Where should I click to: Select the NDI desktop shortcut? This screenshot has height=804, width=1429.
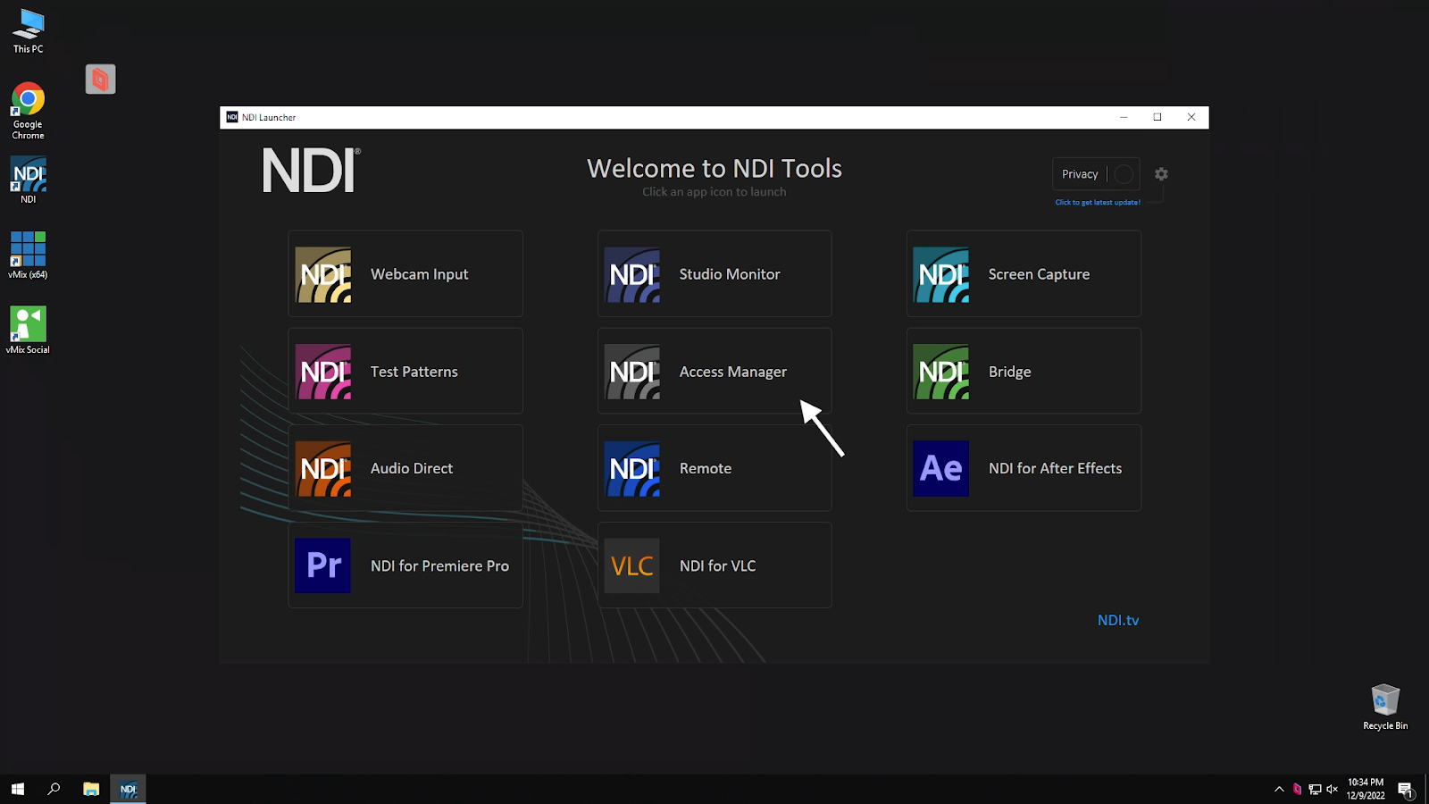[x=28, y=180]
